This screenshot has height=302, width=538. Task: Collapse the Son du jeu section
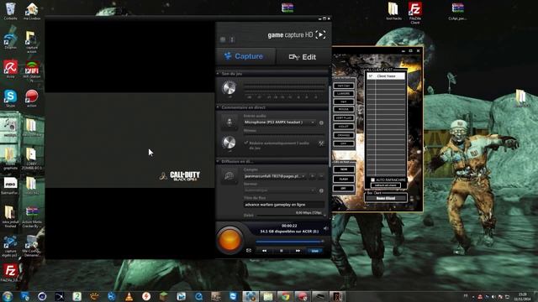tap(218, 74)
